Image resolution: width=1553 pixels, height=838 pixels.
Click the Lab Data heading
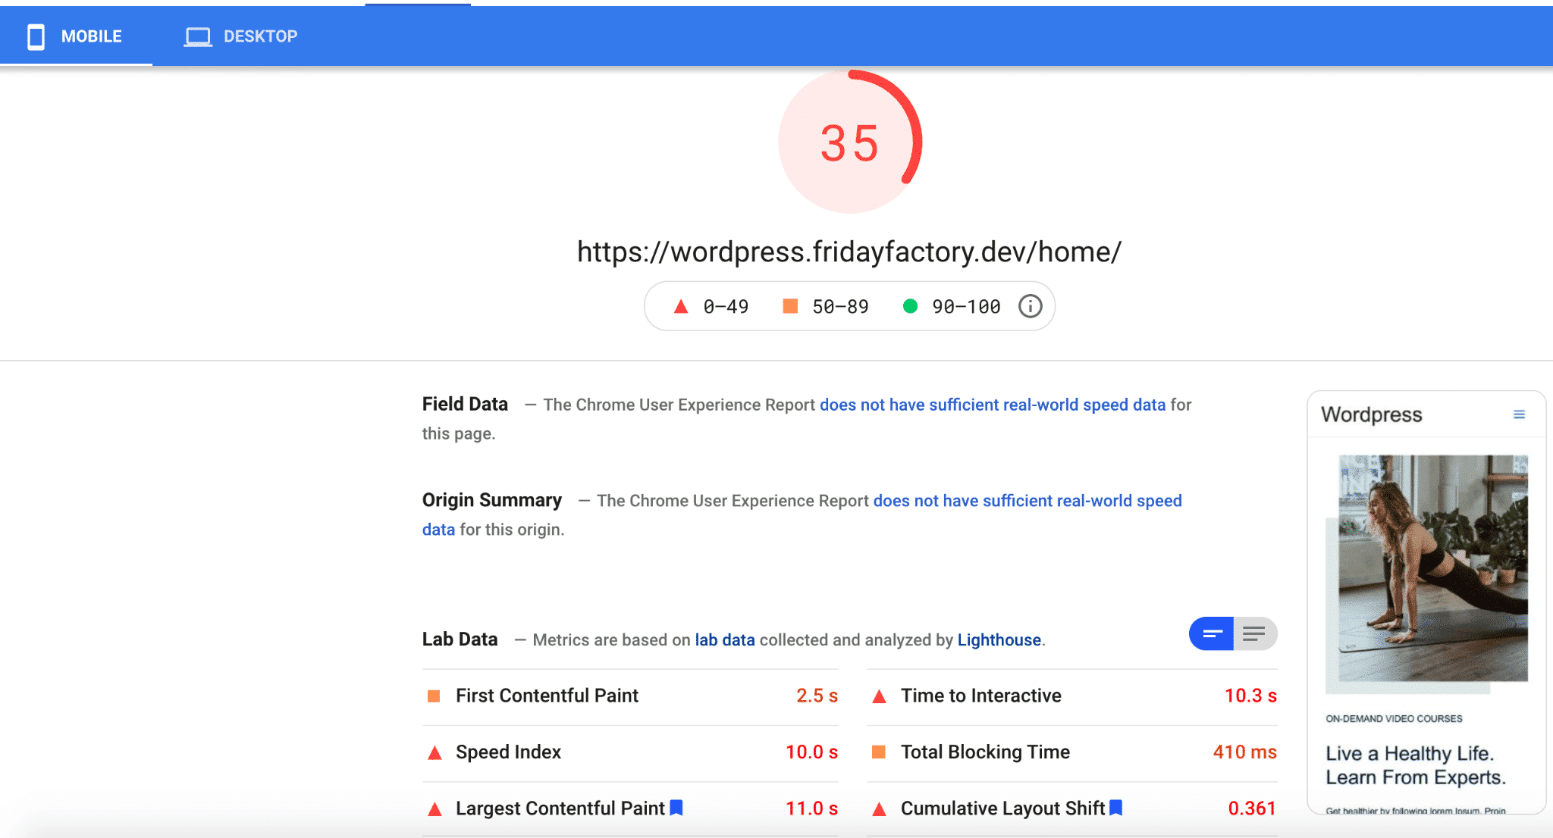tap(460, 639)
